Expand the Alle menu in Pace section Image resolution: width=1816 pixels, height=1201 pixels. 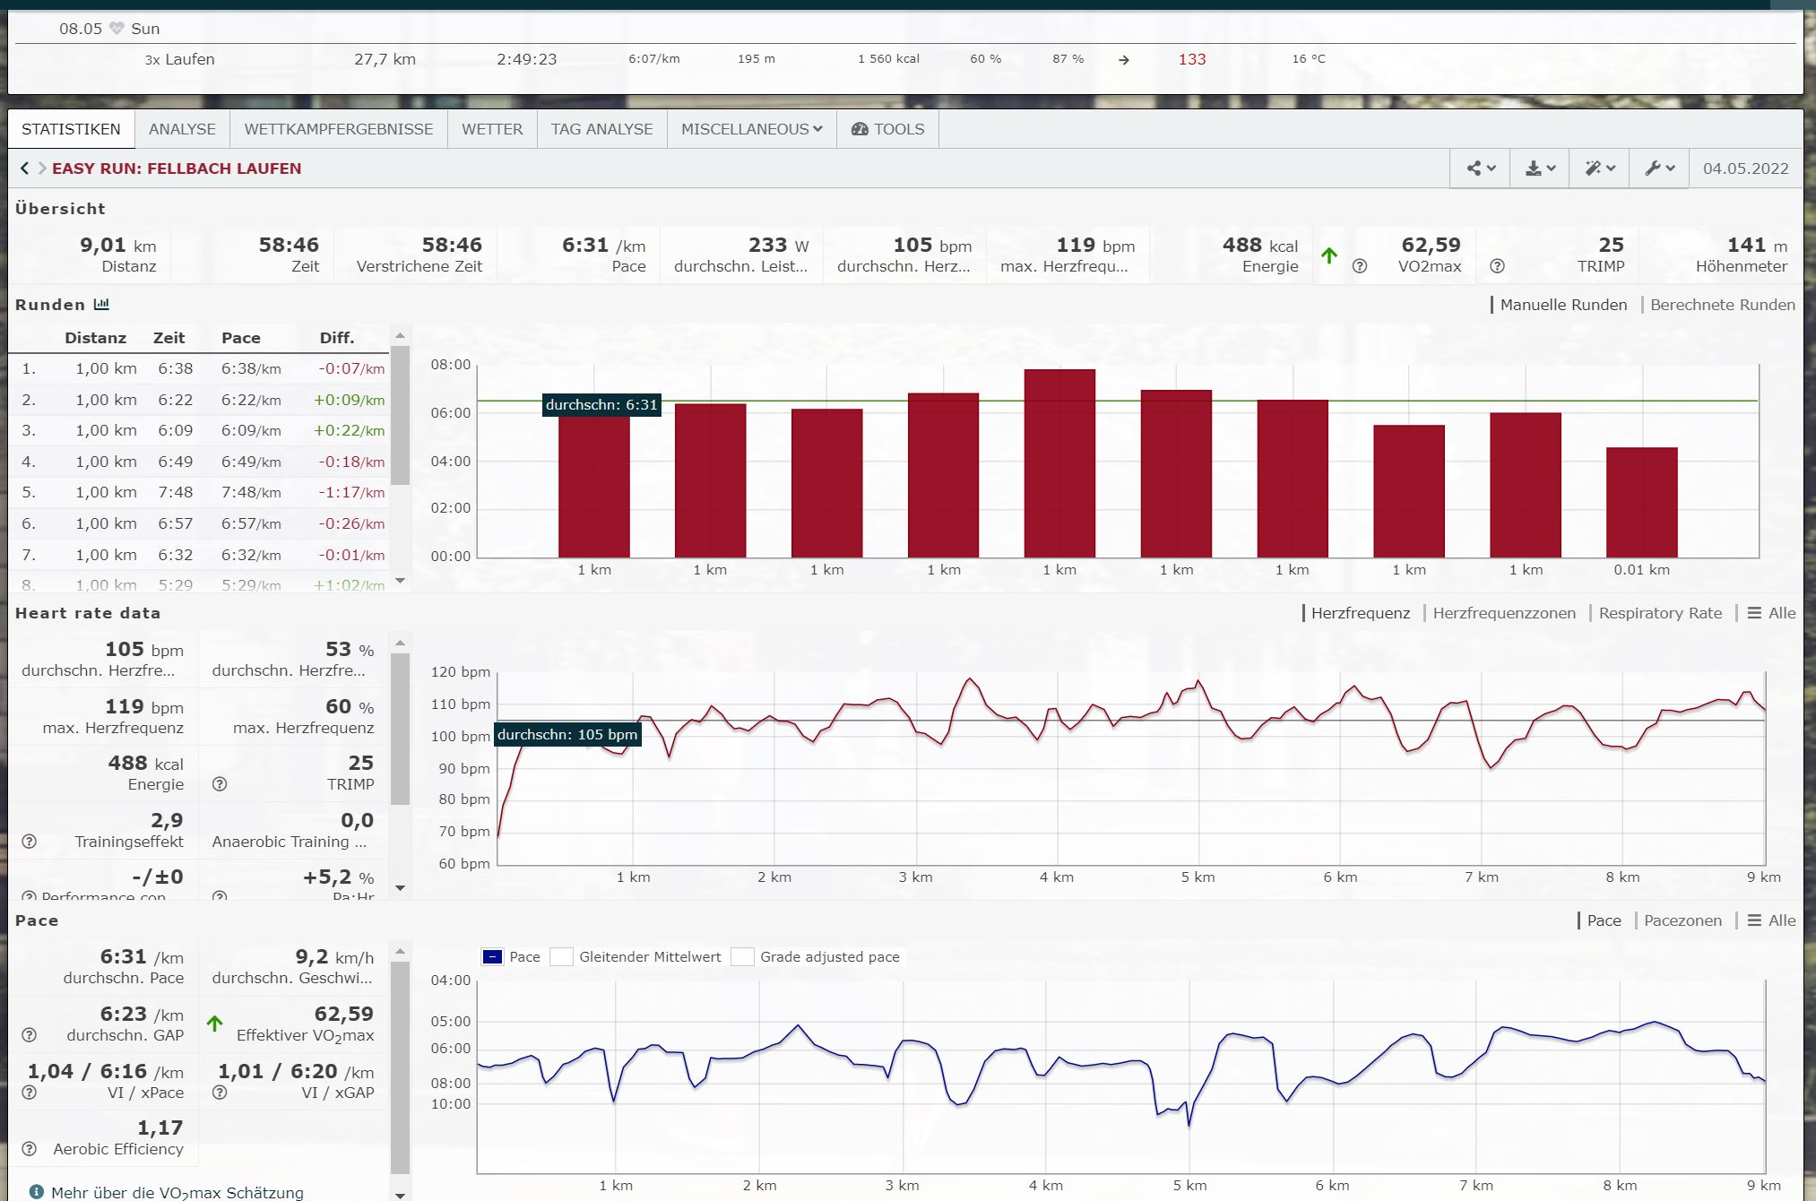[1771, 920]
